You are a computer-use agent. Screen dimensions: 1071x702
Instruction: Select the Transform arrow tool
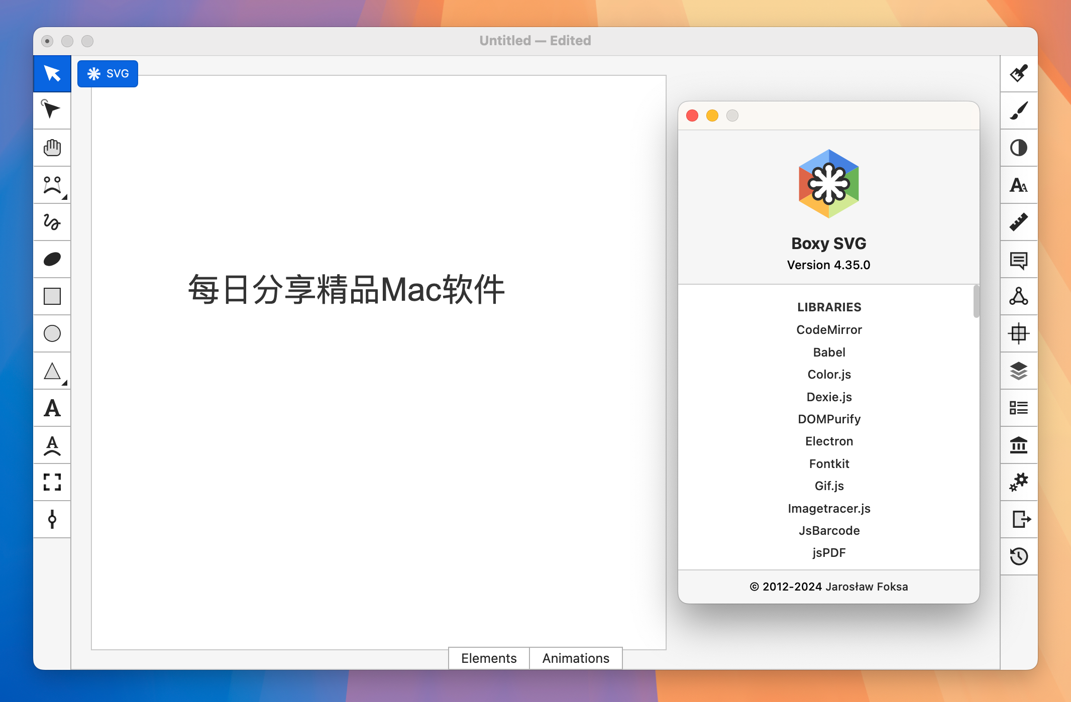coord(52,73)
